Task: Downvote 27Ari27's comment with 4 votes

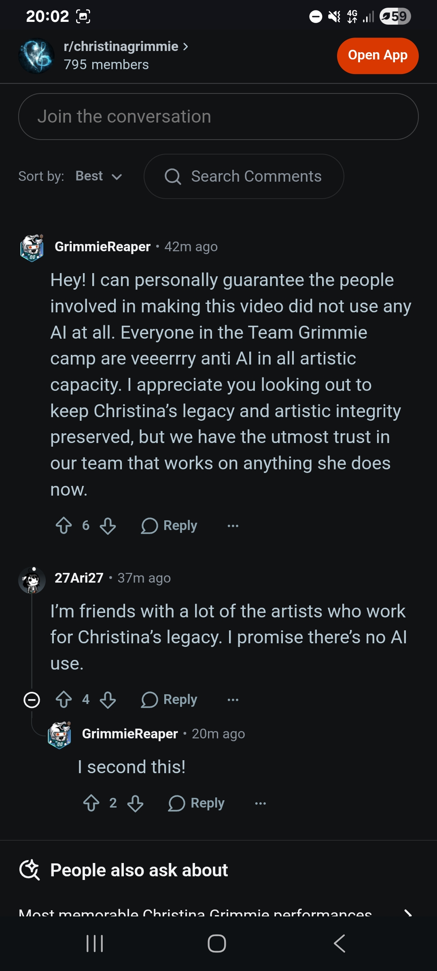Action: 108,700
